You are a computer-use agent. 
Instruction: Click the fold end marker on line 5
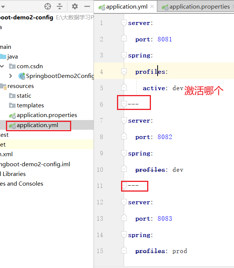pyautogui.click(x=124, y=87)
